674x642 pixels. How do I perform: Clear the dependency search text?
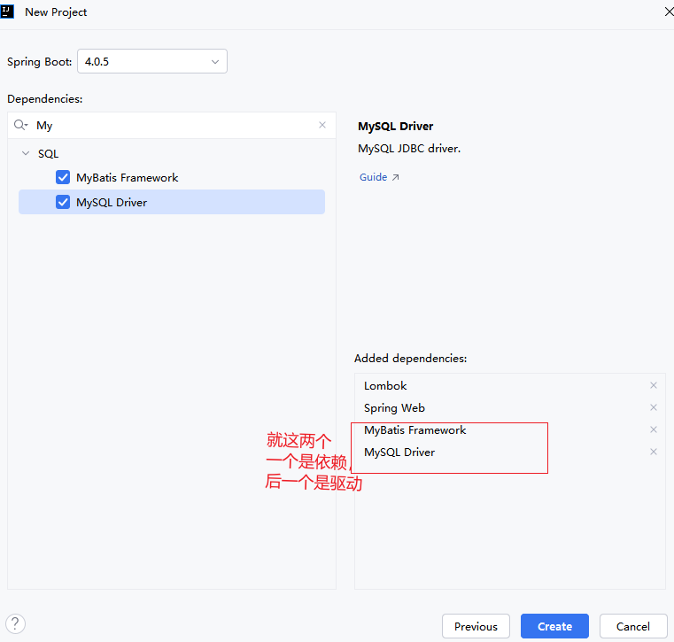[322, 125]
